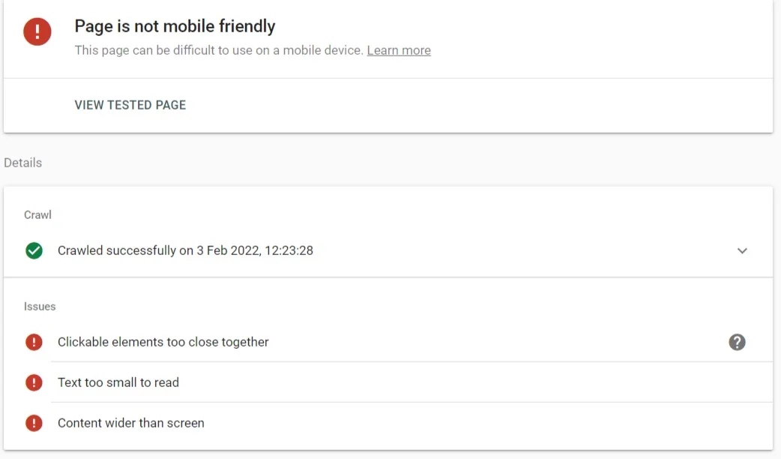Click error icon next to Clickable elements issue
Image resolution: width=781 pixels, height=459 pixels.
tap(34, 343)
